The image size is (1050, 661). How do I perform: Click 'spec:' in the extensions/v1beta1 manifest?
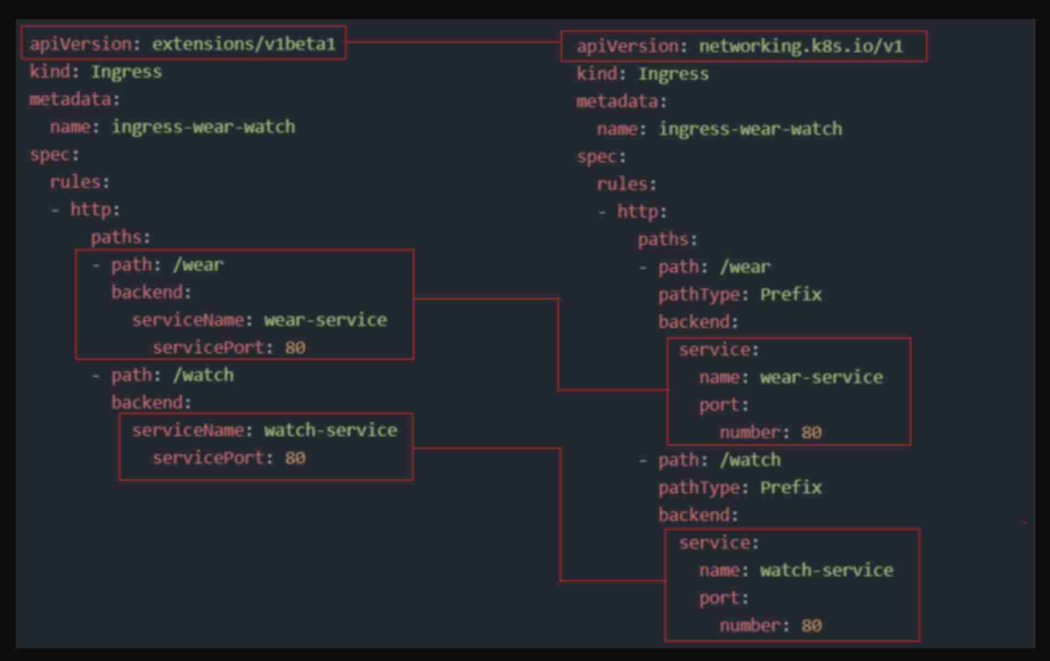(55, 155)
